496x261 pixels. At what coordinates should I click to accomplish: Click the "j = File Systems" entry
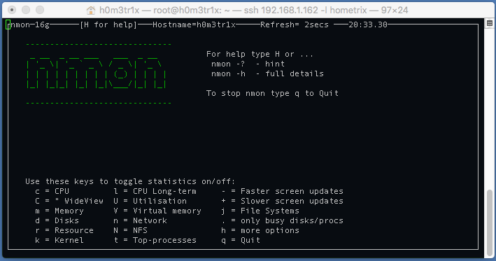pyautogui.click(x=260, y=211)
